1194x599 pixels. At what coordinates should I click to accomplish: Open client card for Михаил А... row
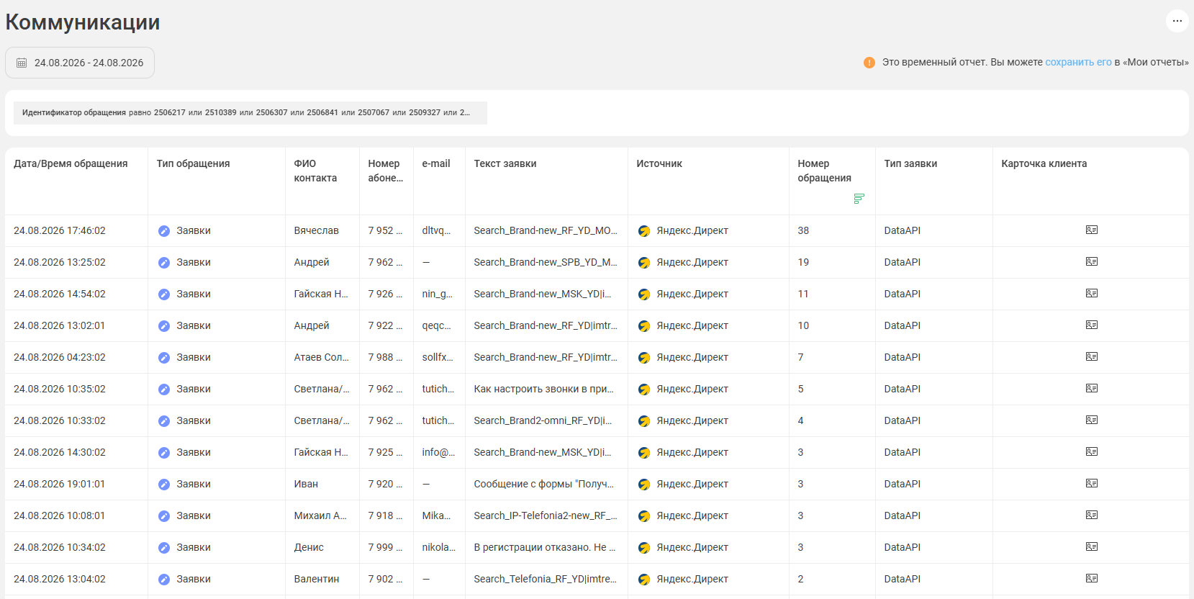pyautogui.click(x=1092, y=515)
